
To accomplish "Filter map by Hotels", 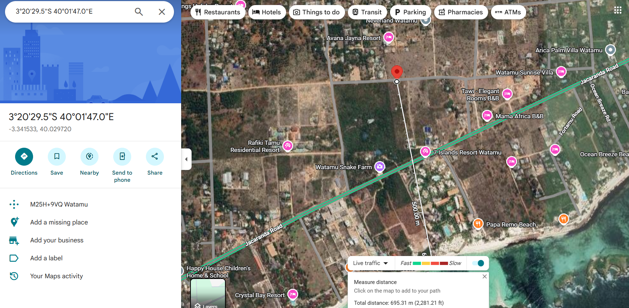I will [267, 12].
